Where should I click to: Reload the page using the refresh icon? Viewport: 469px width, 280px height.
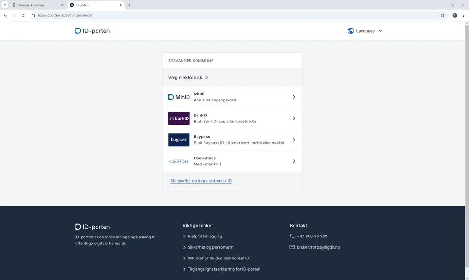point(23,15)
